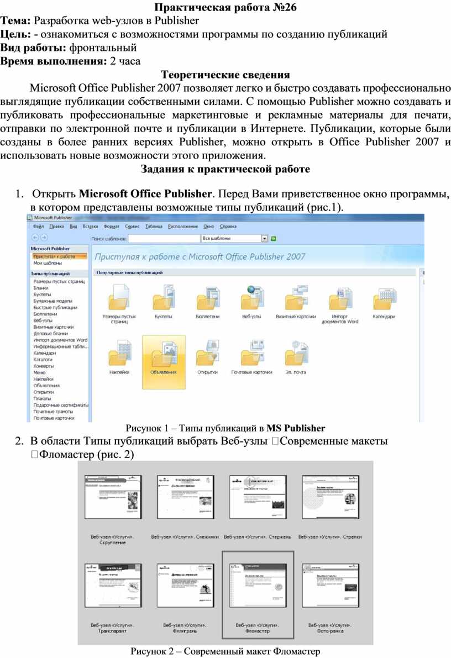451x658 pixels.
Task: Select Информационные табли... in the sidebar
Action: 61,346
